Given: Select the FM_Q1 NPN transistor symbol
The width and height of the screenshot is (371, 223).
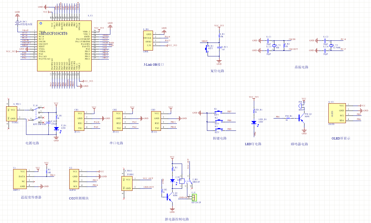Looking at the screenshot, I should click(302, 118).
